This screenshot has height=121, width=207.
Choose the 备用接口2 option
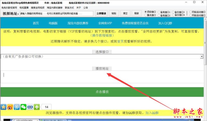[x=159, y=16]
